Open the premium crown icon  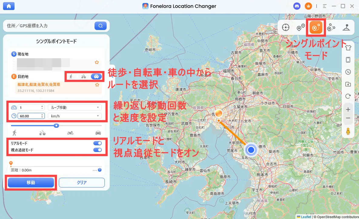click(308, 6)
